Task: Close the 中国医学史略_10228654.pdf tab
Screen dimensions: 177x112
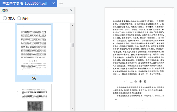Action: point(53,3)
